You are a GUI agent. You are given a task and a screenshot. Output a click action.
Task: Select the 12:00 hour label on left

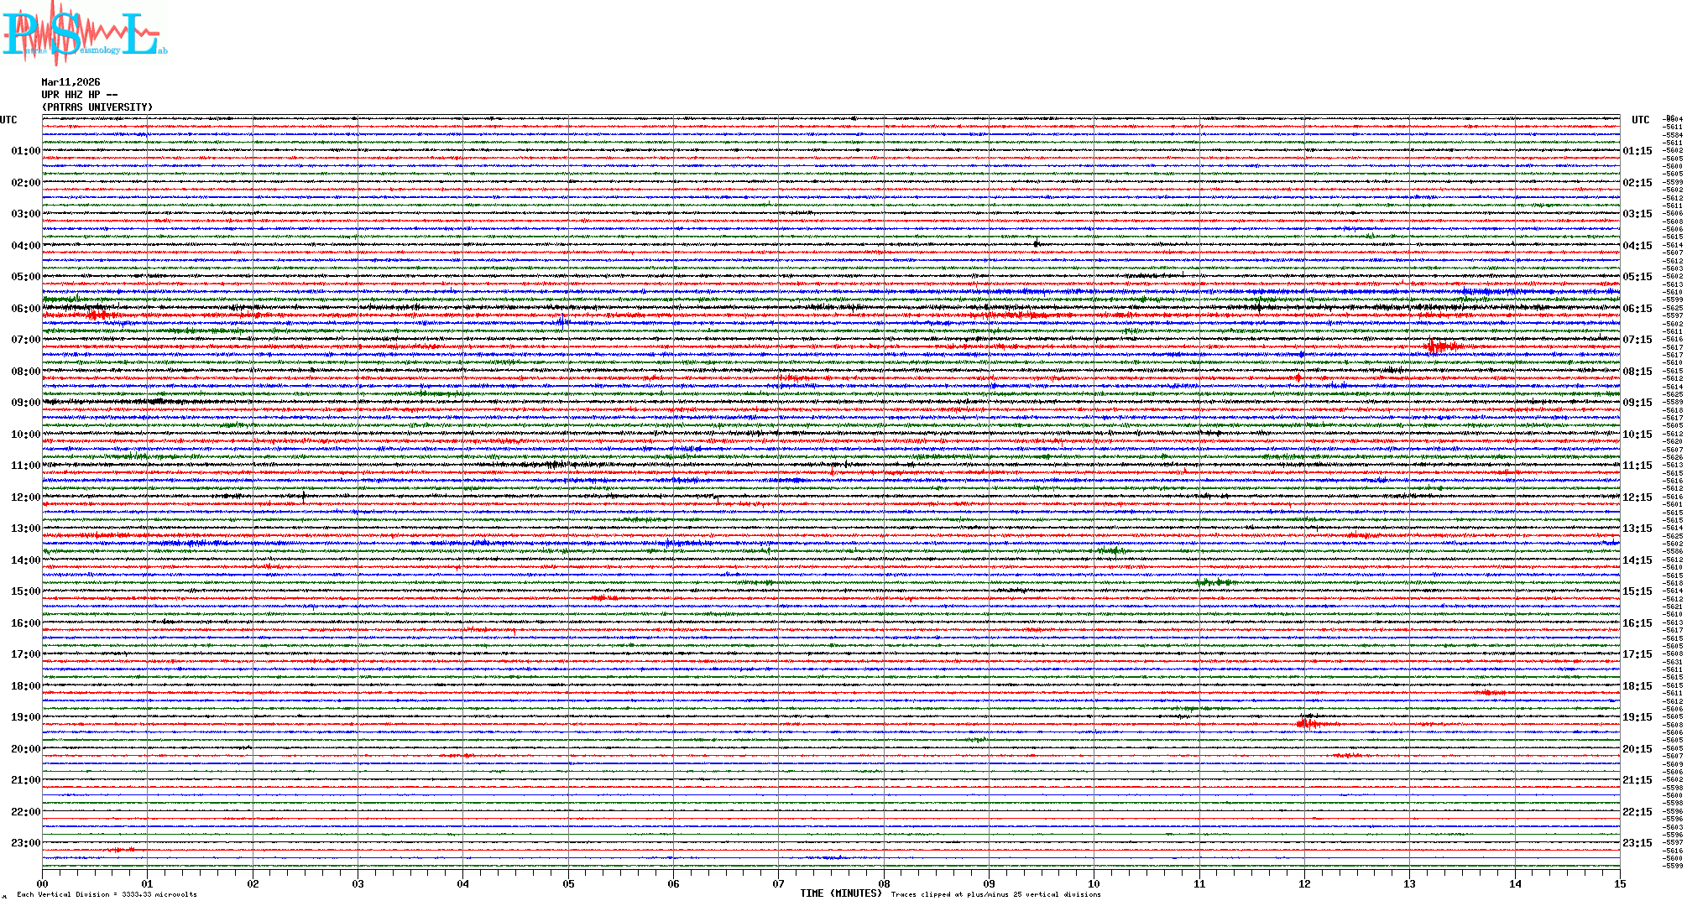pos(25,497)
